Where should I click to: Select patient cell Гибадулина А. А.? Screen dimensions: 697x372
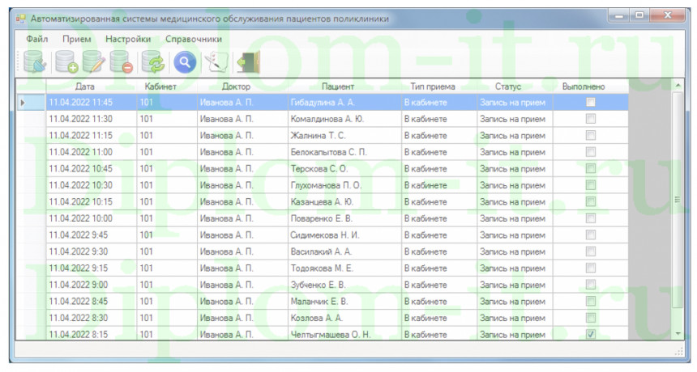pos(344,103)
